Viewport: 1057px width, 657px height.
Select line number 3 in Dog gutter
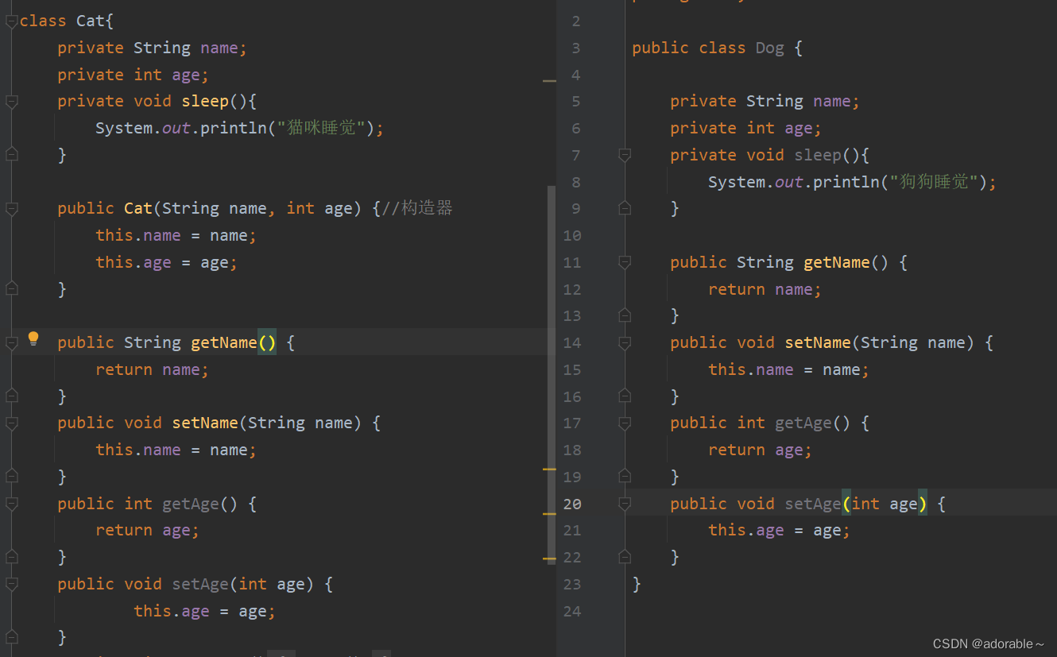tap(576, 48)
